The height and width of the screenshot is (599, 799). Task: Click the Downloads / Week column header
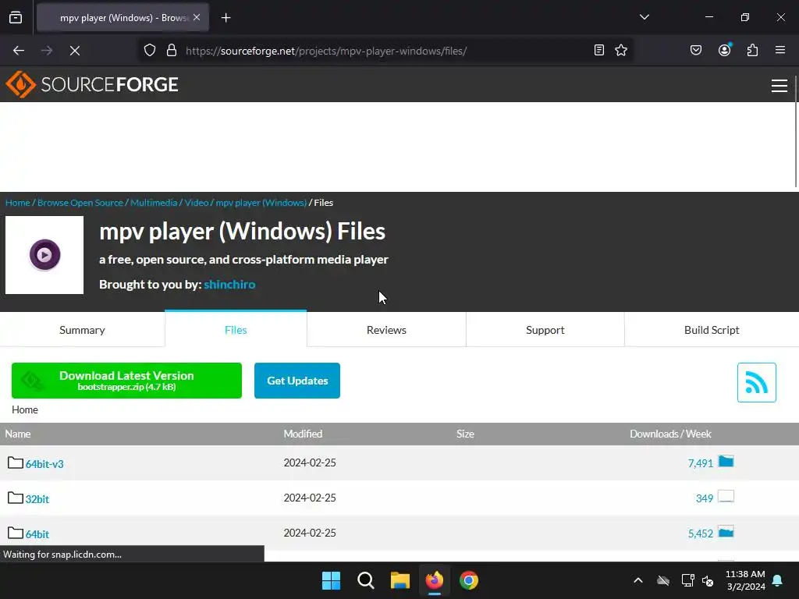(670, 434)
